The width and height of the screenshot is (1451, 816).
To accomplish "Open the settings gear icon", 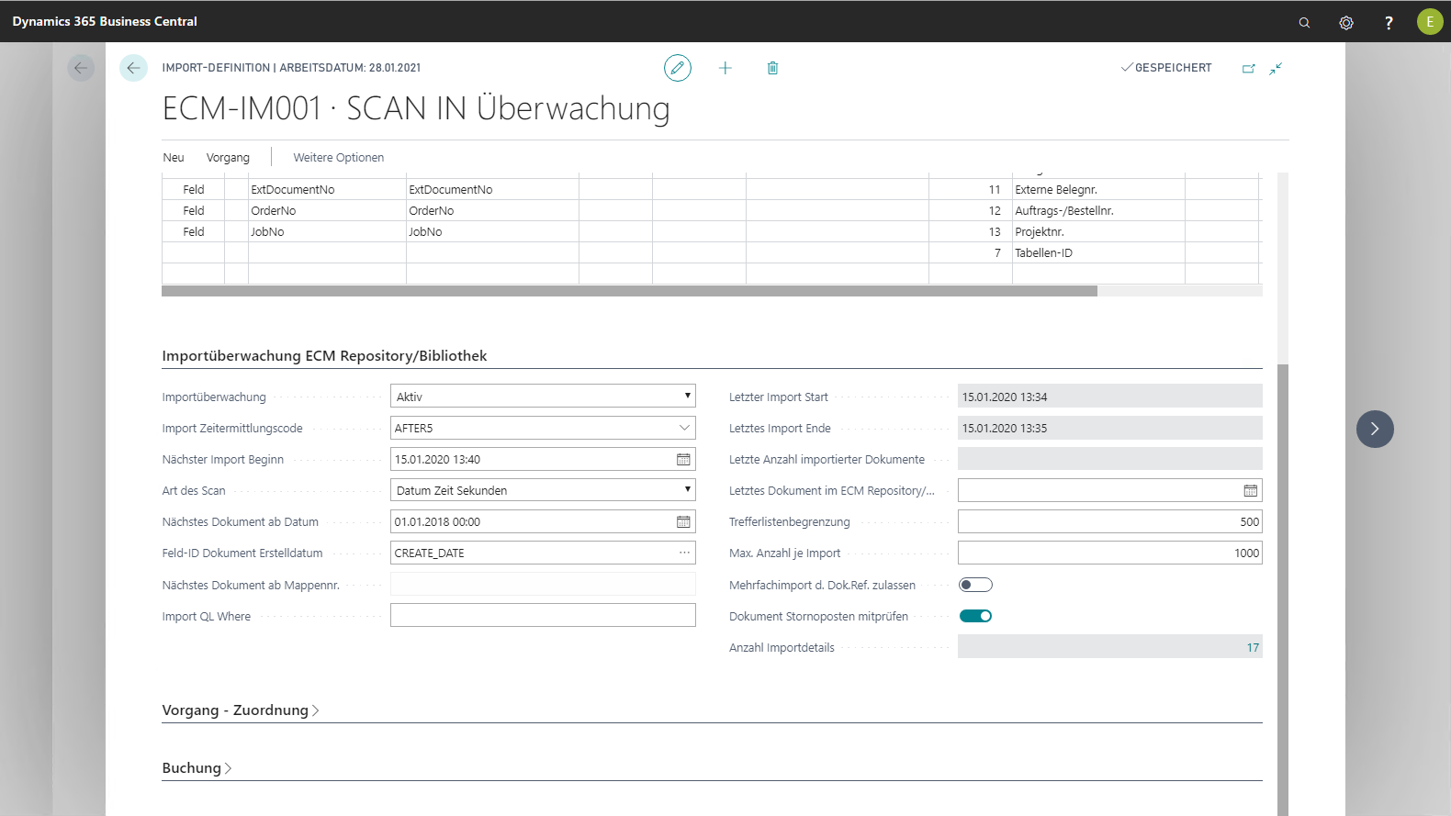I will [x=1345, y=22].
